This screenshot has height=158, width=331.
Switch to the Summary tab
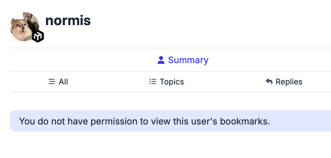point(183,60)
